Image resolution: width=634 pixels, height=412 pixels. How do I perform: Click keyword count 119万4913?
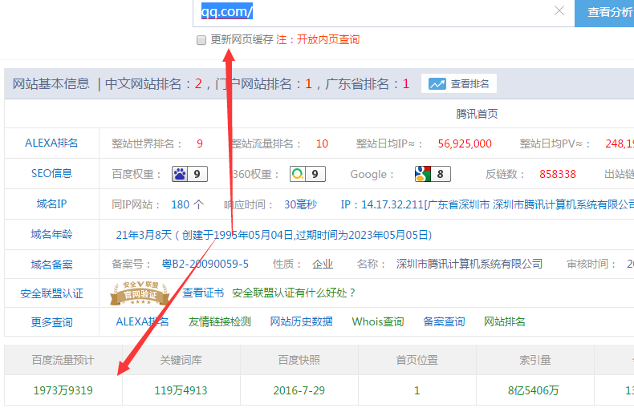[x=181, y=390]
